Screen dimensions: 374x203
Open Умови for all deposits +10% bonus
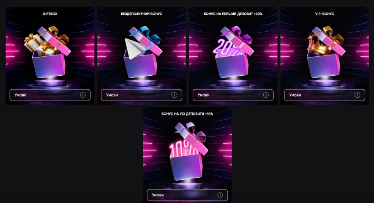(x=187, y=195)
